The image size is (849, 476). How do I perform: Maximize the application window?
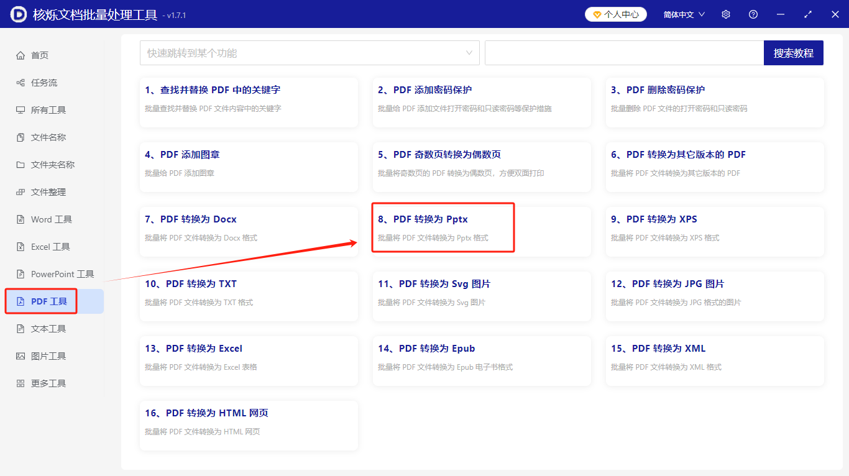coord(808,14)
